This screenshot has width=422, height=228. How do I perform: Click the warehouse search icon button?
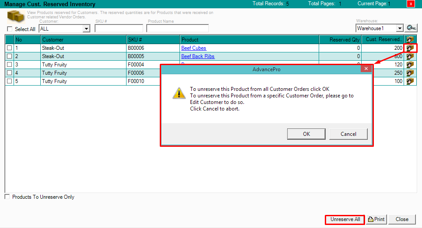tap(411, 28)
